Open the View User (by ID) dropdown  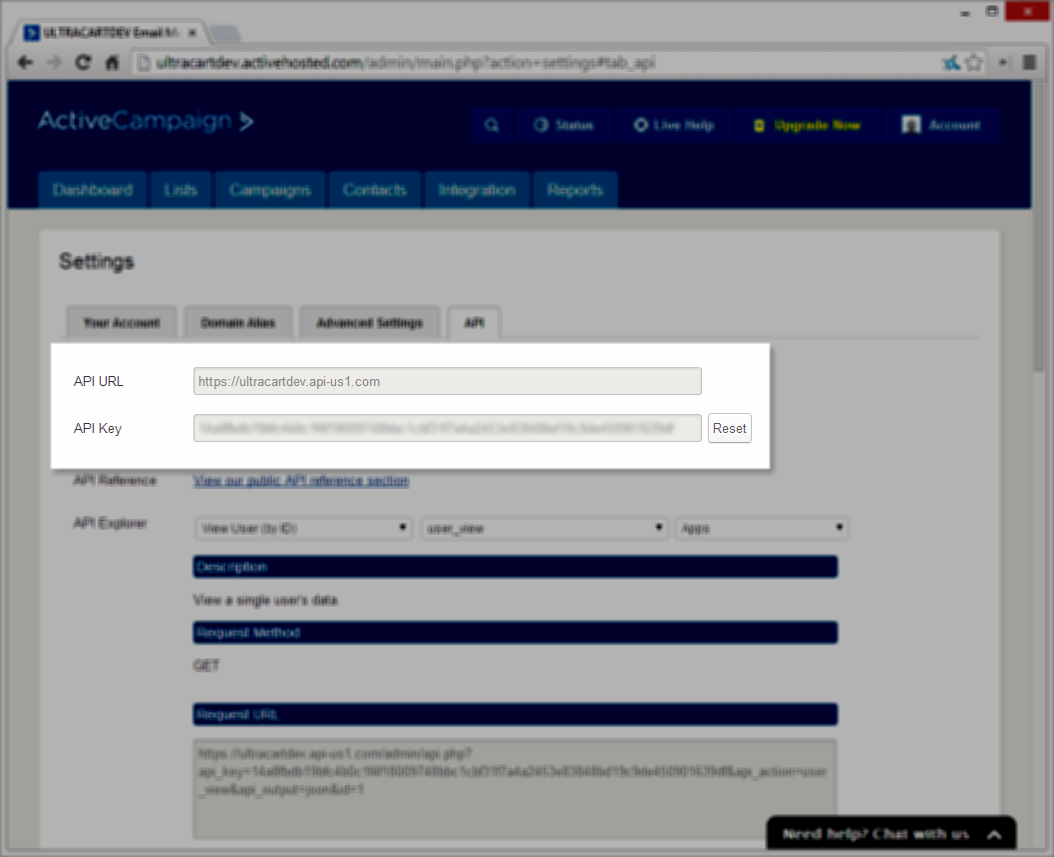304,528
